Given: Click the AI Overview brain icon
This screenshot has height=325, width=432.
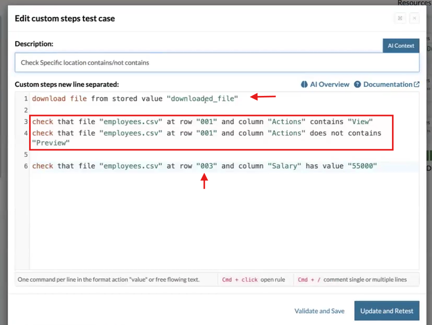Looking at the screenshot, I should point(304,84).
